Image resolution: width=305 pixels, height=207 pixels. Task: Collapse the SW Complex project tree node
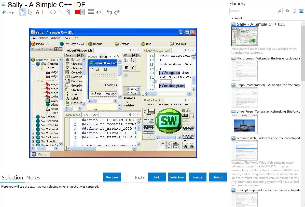pos(33,64)
